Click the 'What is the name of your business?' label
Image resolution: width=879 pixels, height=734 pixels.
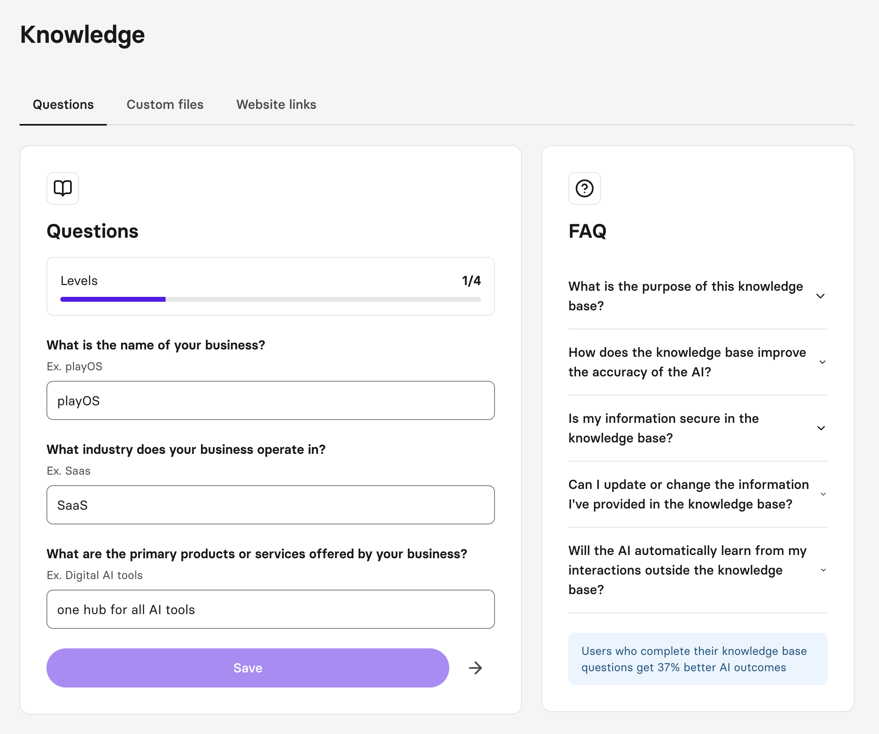tap(156, 345)
